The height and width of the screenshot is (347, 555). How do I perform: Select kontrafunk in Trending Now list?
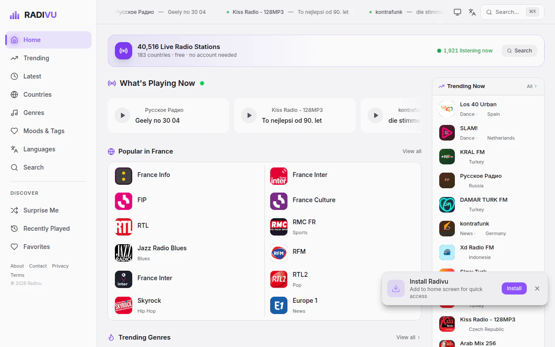tap(488, 228)
